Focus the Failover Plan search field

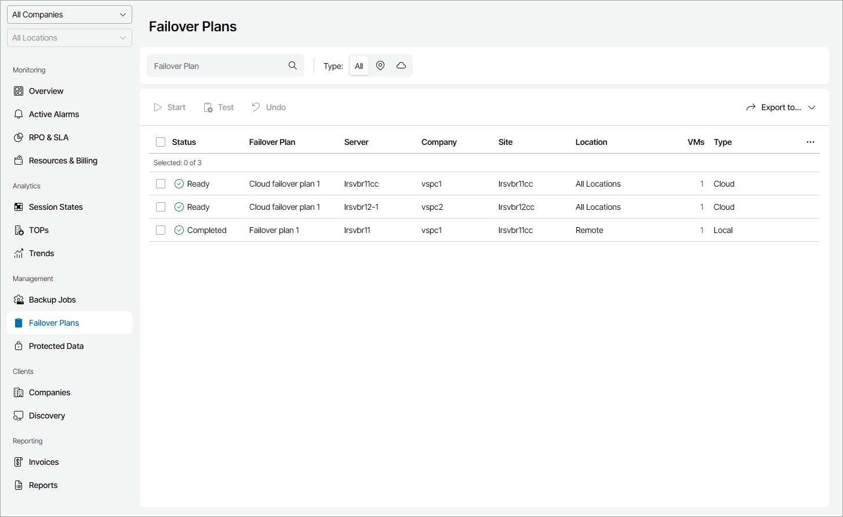click(x=217, y=66)
